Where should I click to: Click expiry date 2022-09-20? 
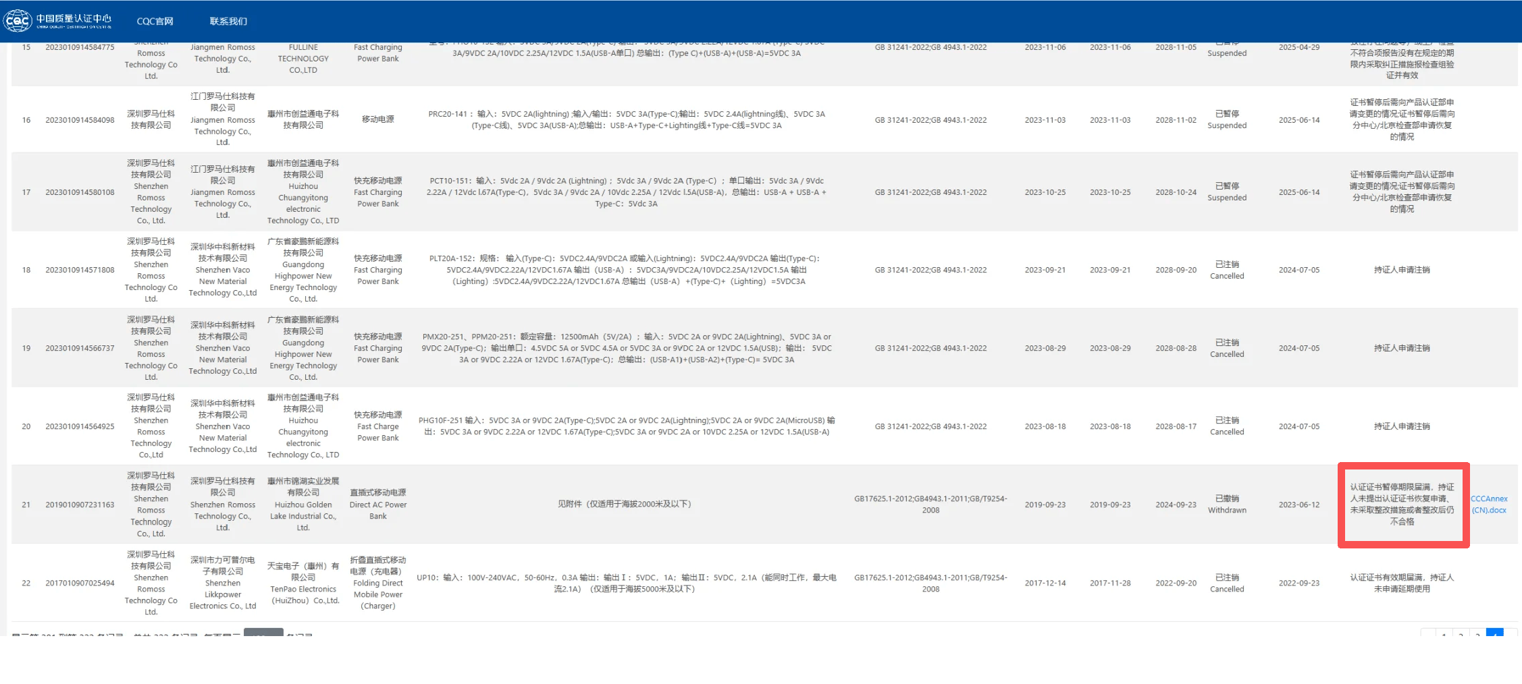1176,583
